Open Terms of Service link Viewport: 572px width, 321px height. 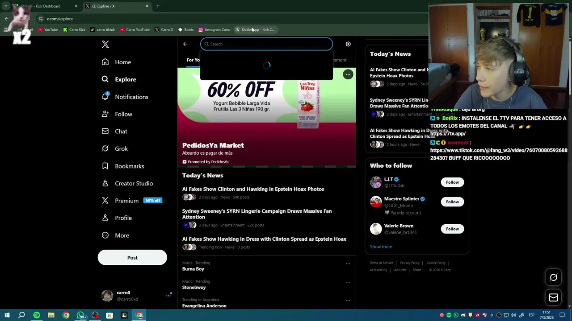381,263
